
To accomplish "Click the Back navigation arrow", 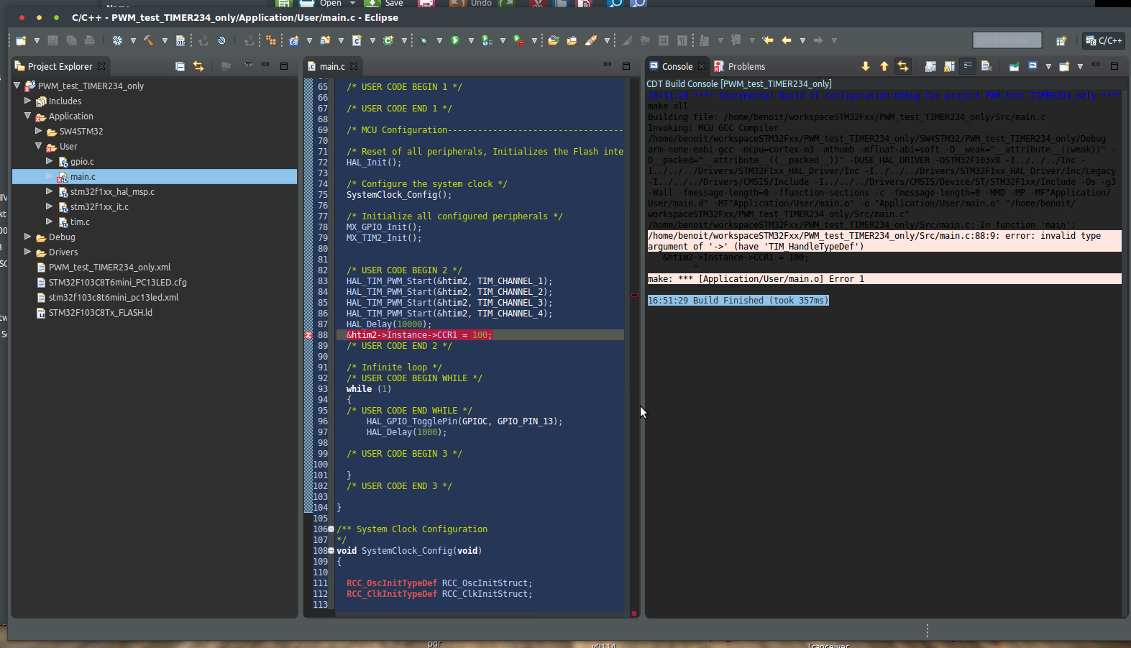I will coord(787,40).
